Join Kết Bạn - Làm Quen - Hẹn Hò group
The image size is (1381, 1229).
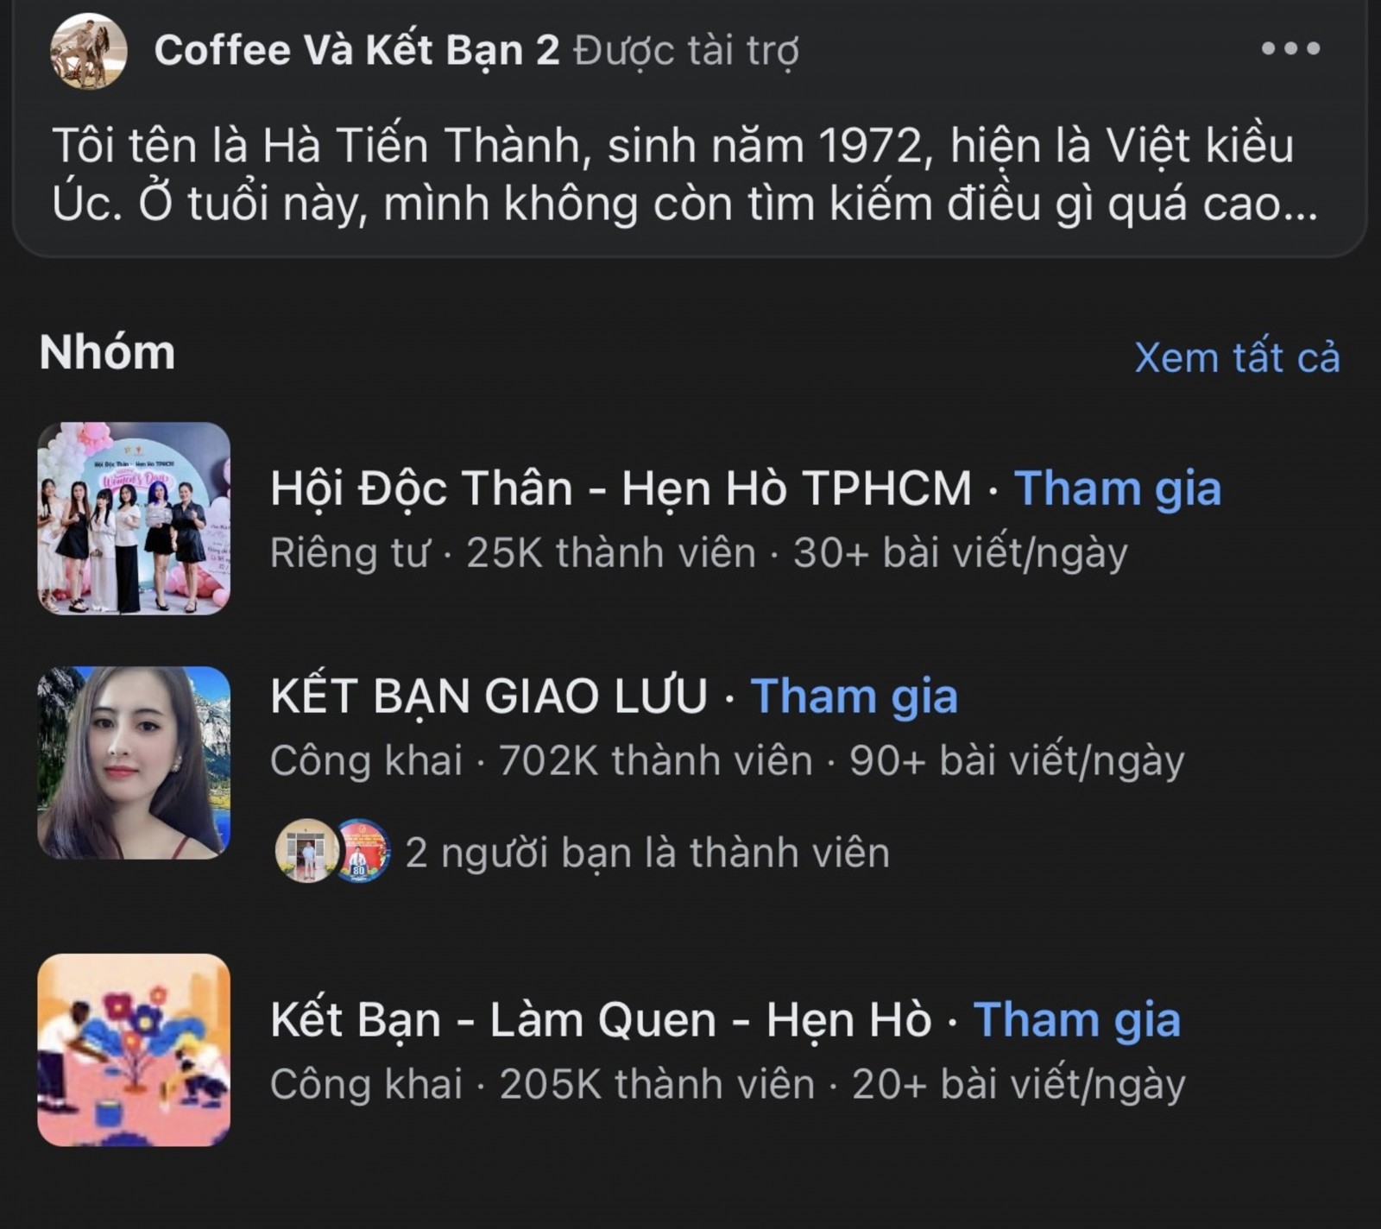(x=1077, y=1019)
